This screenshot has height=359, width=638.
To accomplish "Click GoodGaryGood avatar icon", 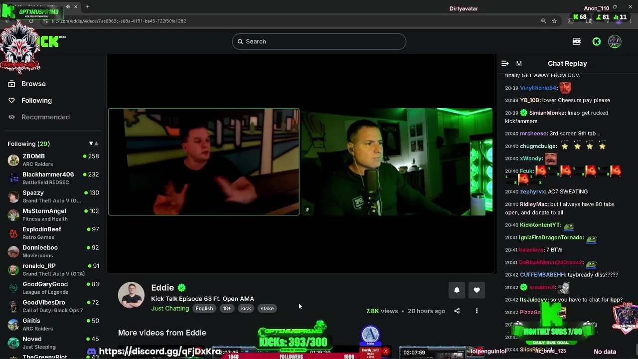I will click(x=13, y=288).
